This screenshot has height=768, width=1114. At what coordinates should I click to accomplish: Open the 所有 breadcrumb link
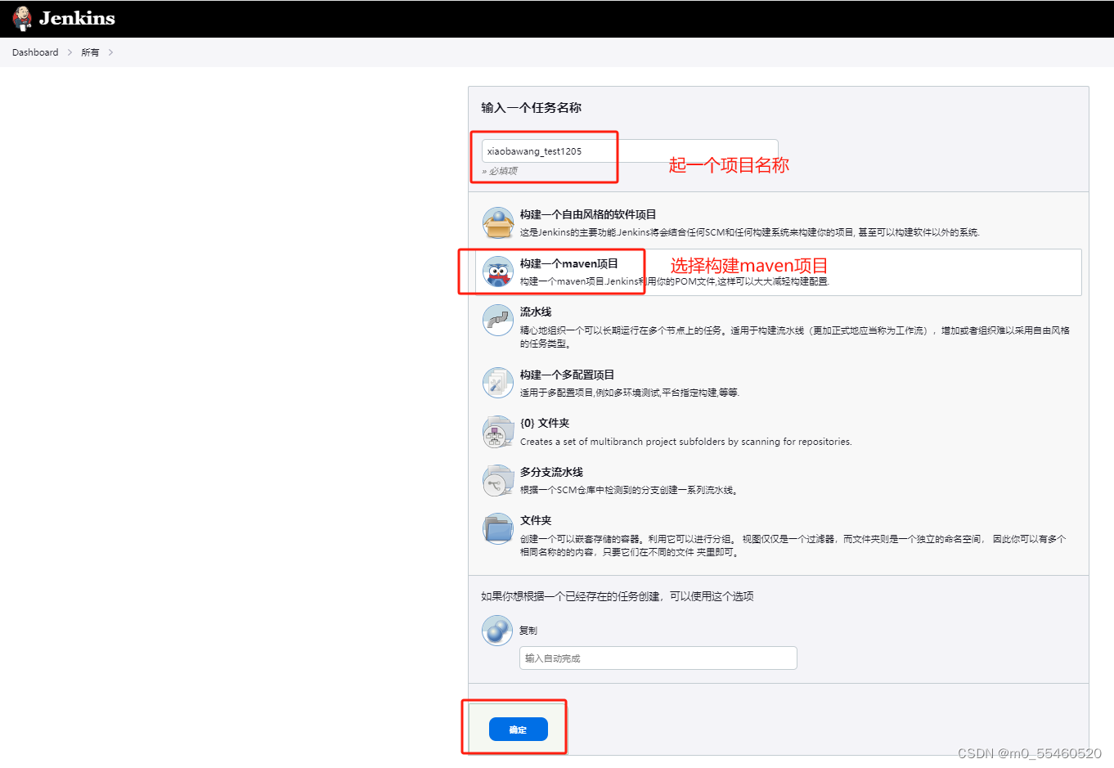coord(90,52)
